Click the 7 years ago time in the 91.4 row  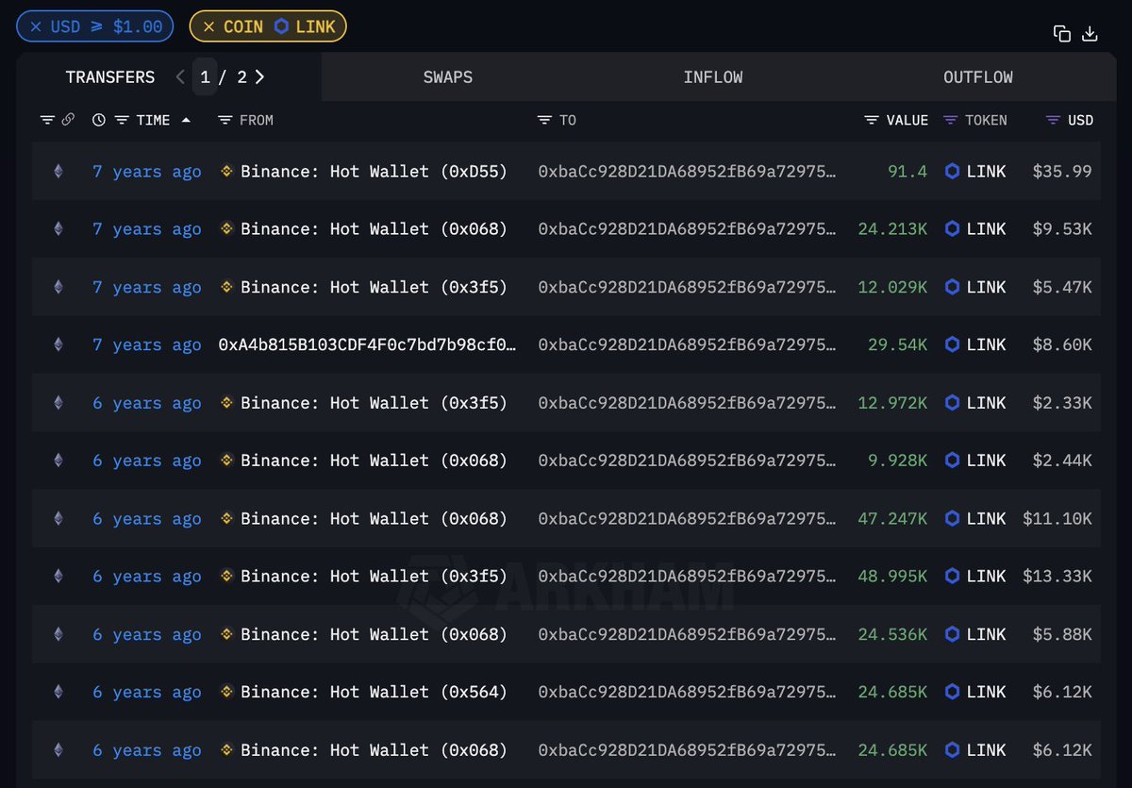pyautogui.click(x=147, y=171)
